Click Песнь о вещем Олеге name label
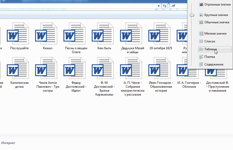The height and width of the screenshot is (150, 233). coord(76,50)
